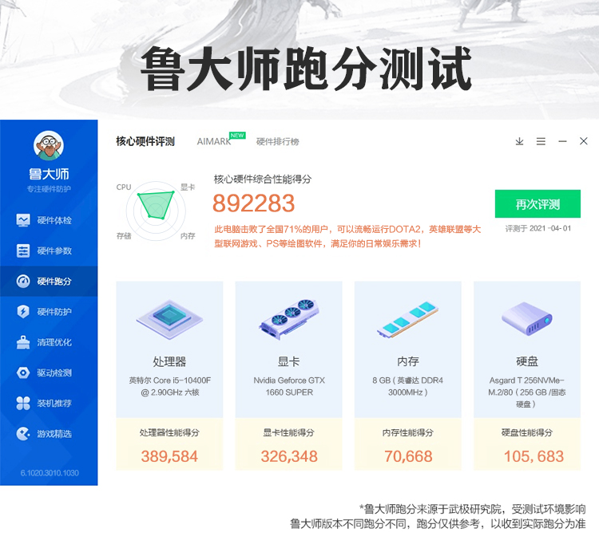Click the 清理优化 broom icon
Viewport: 599px width, 548px height.
(23, 342)
